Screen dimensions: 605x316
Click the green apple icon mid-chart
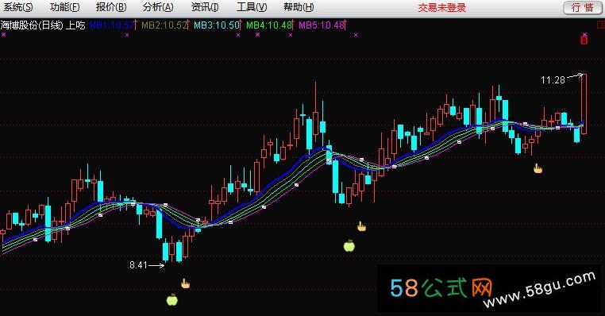349,245
